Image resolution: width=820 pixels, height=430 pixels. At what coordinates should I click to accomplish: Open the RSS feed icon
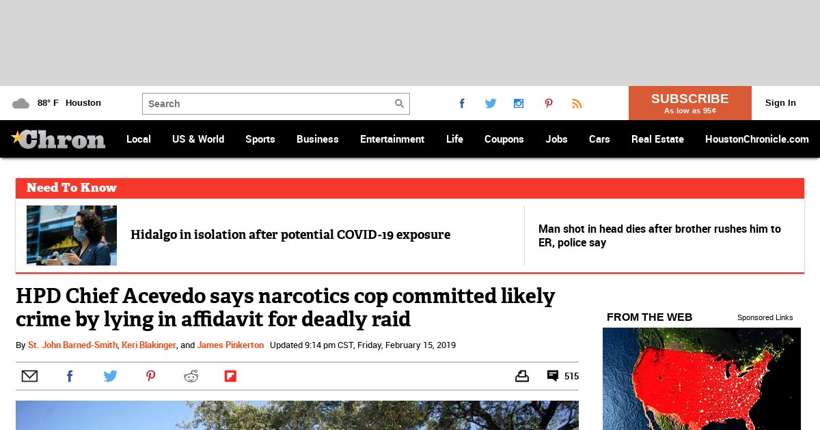(x=577, y=104)
